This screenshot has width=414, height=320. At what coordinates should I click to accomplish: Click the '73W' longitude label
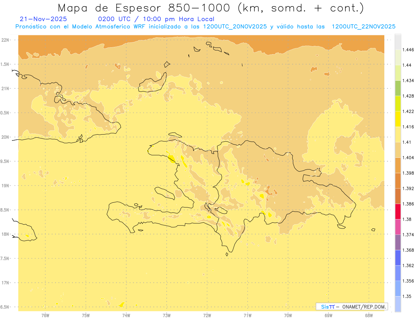tap(167, 316)
